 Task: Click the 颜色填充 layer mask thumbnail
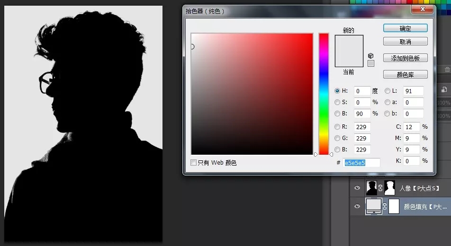tap(394, 206)
